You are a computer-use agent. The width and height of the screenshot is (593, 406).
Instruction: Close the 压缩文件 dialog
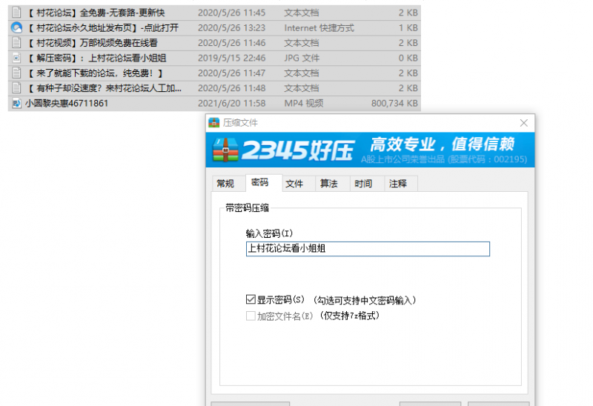(x=524, y=123)
